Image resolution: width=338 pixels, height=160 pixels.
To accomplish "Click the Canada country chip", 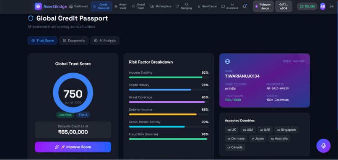I will coord(235,147).
